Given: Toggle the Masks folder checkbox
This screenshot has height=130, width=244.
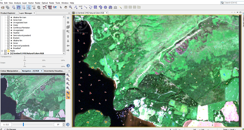Looking at the screenshot, I should [x=5, y=51].
